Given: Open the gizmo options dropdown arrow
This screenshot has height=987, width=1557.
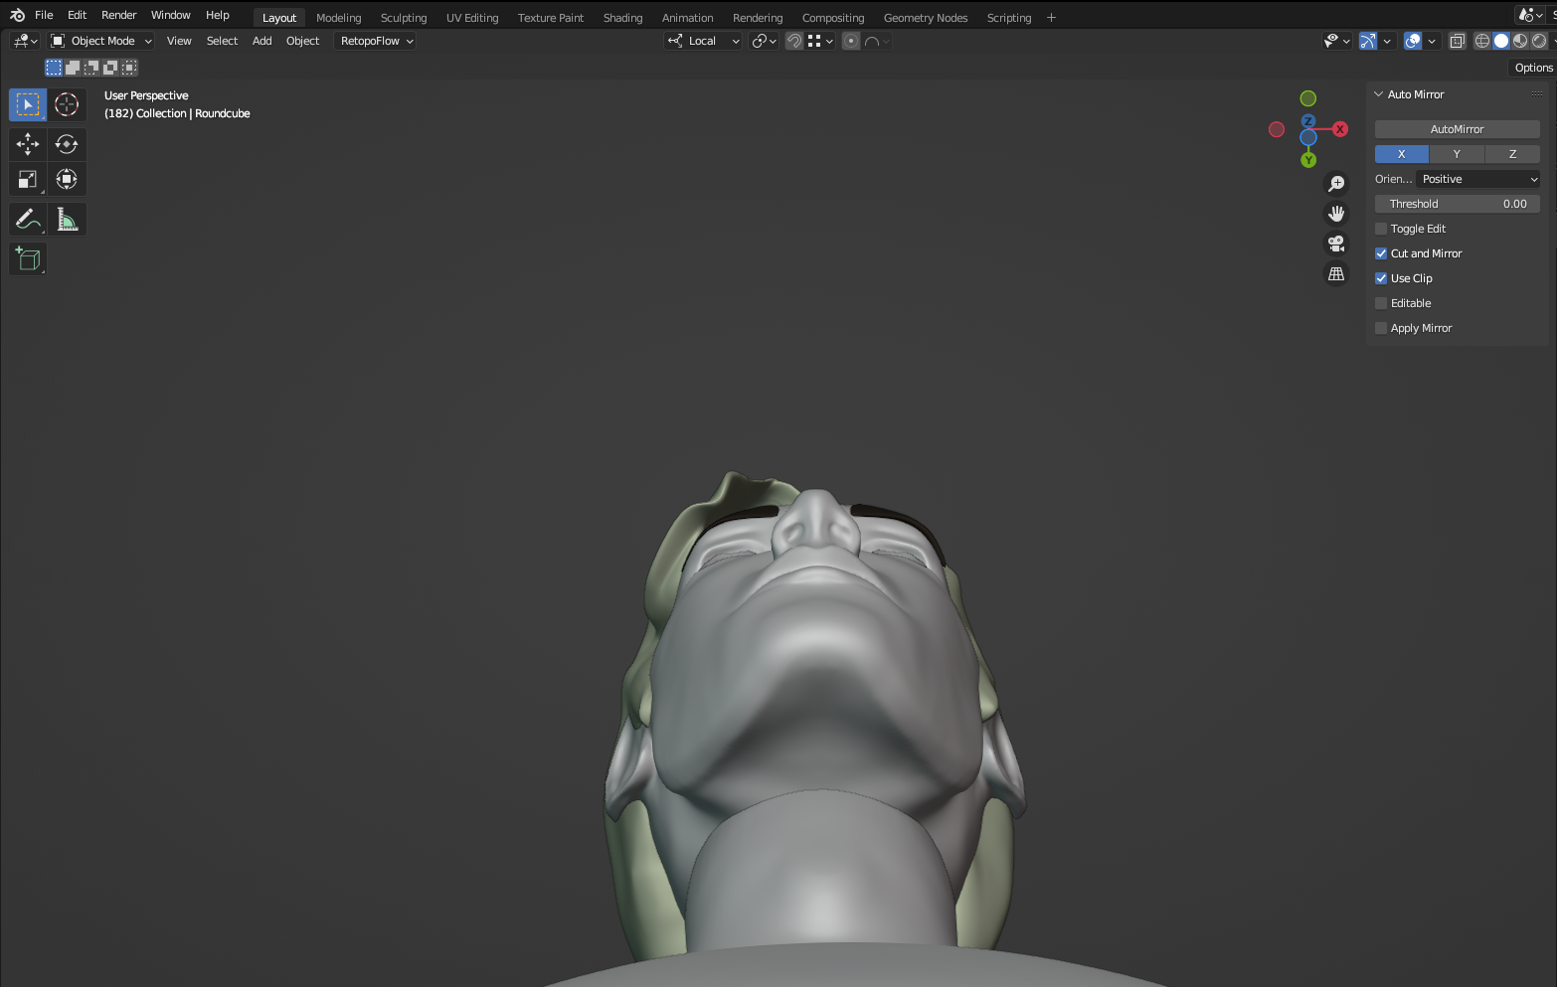Looking at the screenshot, I should click(x=1387, y=41).
